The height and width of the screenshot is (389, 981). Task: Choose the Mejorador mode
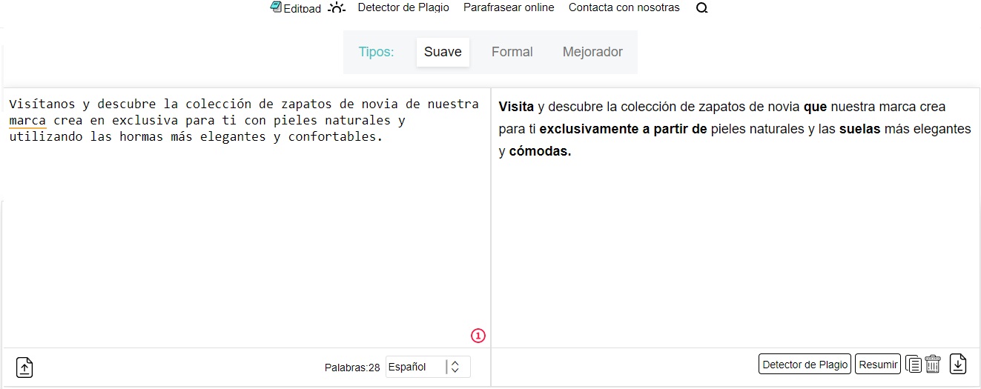pos(592,52)
